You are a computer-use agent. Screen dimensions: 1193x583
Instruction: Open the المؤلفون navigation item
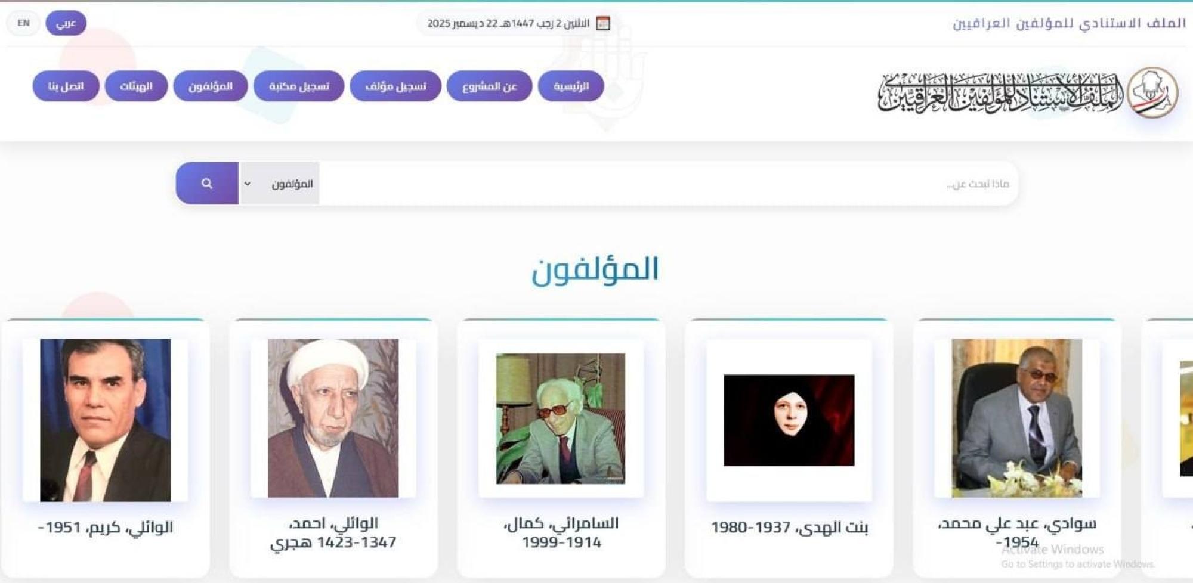click(x=211, y=86)
